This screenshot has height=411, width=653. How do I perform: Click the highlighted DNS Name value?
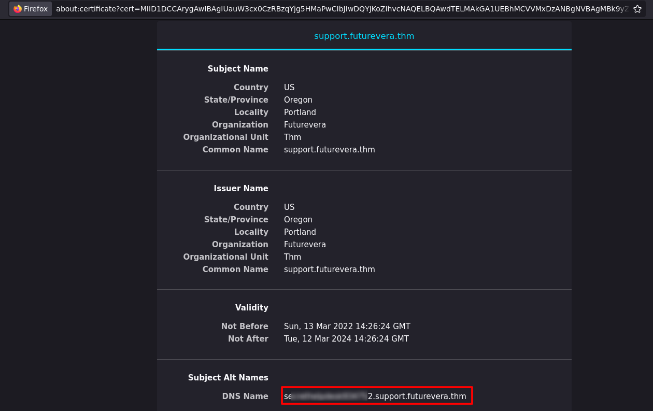pyautogui.click(x=377, y=396)
